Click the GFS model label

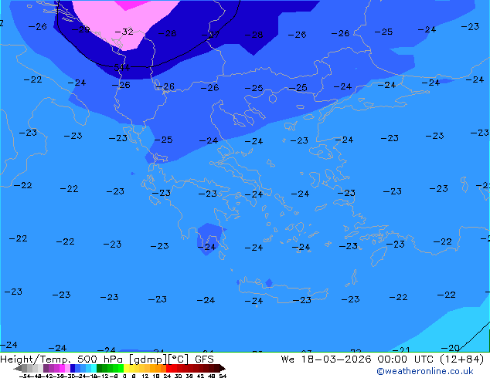point(204,359)
